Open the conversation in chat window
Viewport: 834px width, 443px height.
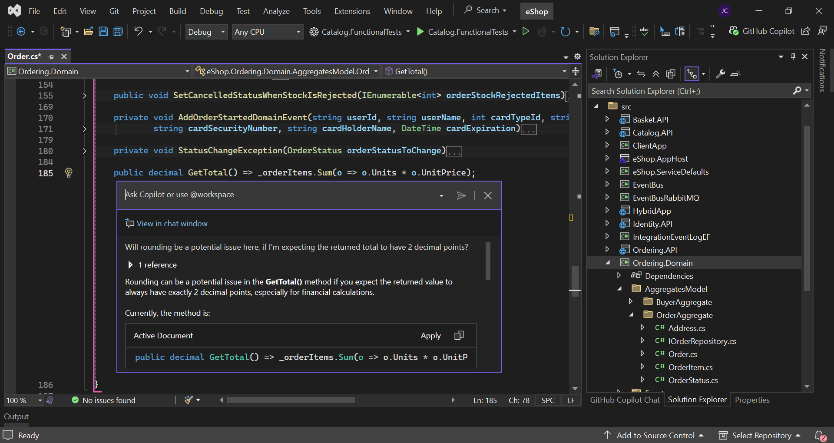pyautogui.click(x=166, y=223)
